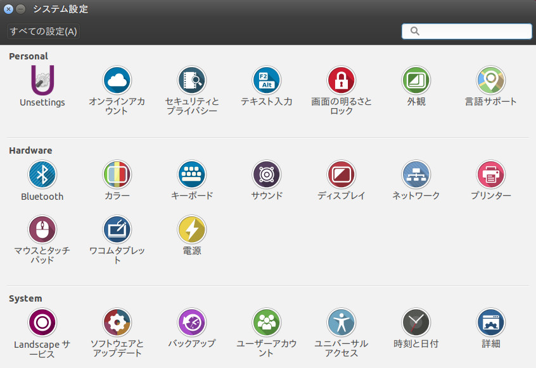The height and width of the screenshot is (368, 536).
Task: Open セキュリティとプライバシー settings
Action: tap(191, 80)
